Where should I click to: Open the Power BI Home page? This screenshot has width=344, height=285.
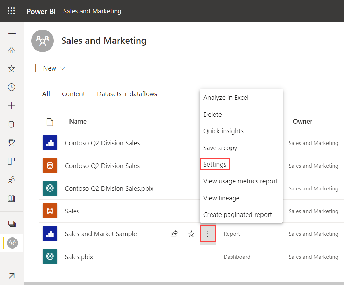pyautogui.click(x=12, y=50)
